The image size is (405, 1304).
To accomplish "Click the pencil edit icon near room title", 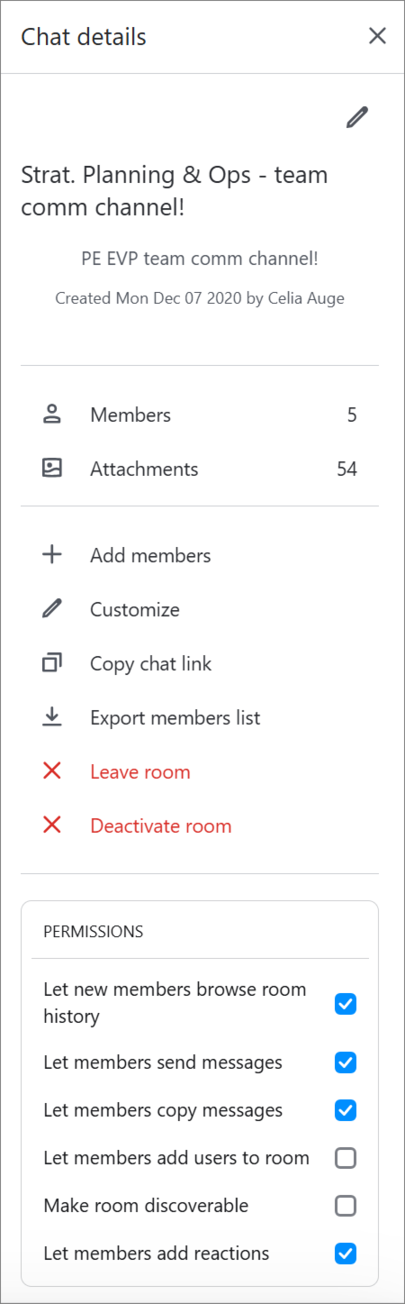I will [x=357, y=118].
